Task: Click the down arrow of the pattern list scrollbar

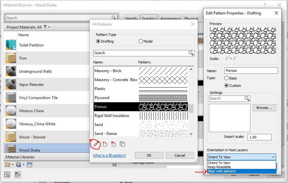Action: [191, 134]
